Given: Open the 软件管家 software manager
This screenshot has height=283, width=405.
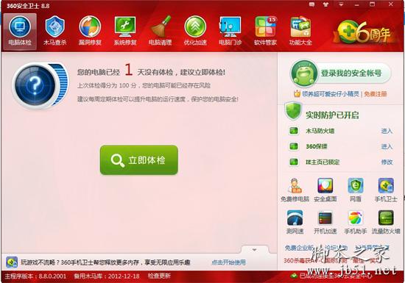Looking at the screenshot, I should click(265, 32).
